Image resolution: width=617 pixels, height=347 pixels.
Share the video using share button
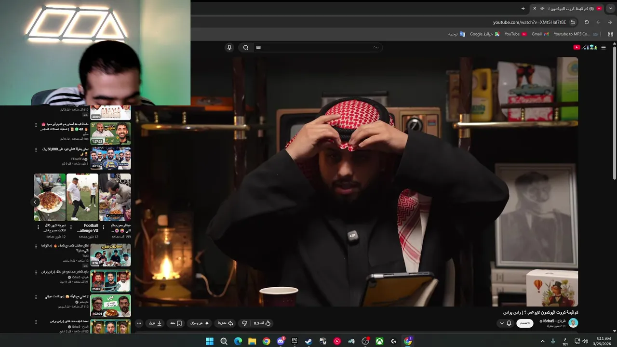[226, 323]
